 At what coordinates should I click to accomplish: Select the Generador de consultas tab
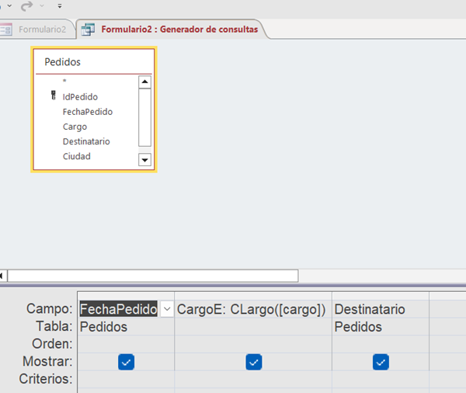point(179,30)
